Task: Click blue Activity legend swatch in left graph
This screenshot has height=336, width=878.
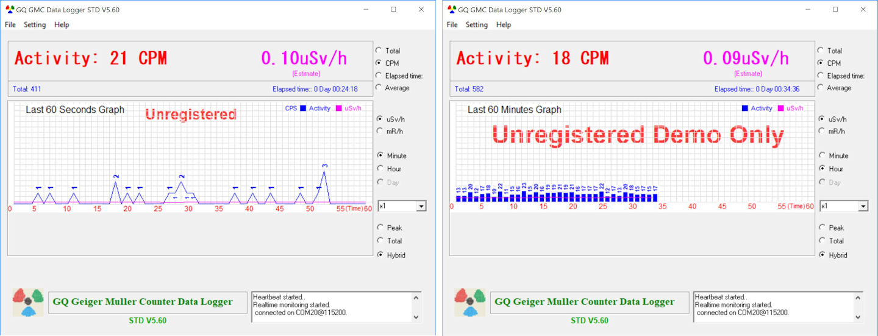Action: pos(302,109)
